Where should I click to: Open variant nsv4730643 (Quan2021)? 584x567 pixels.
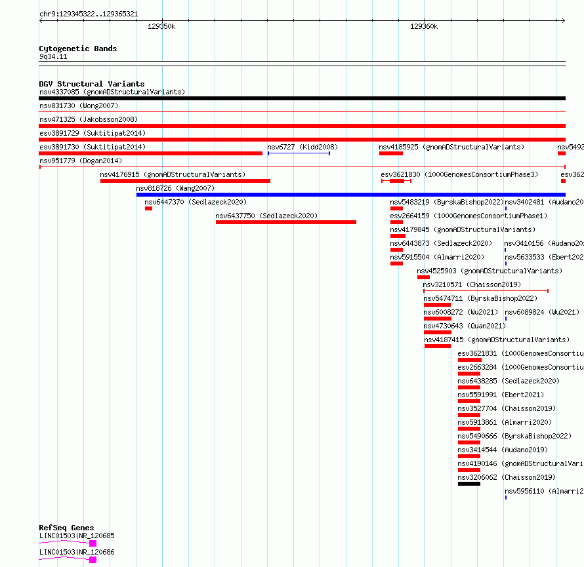[465, 326]
